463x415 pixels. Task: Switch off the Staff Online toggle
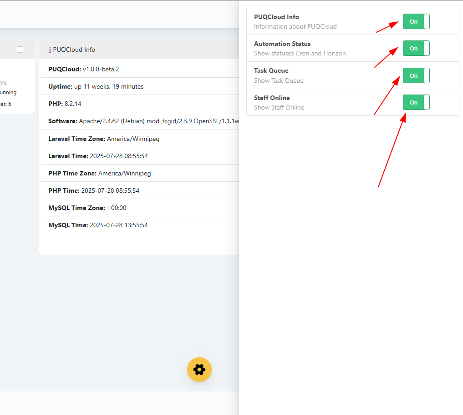tap(416, 102)
